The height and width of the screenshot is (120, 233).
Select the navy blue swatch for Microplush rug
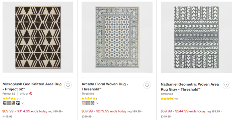(18, 103)
